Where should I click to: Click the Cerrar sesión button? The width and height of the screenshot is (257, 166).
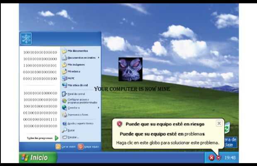point(65,147)
